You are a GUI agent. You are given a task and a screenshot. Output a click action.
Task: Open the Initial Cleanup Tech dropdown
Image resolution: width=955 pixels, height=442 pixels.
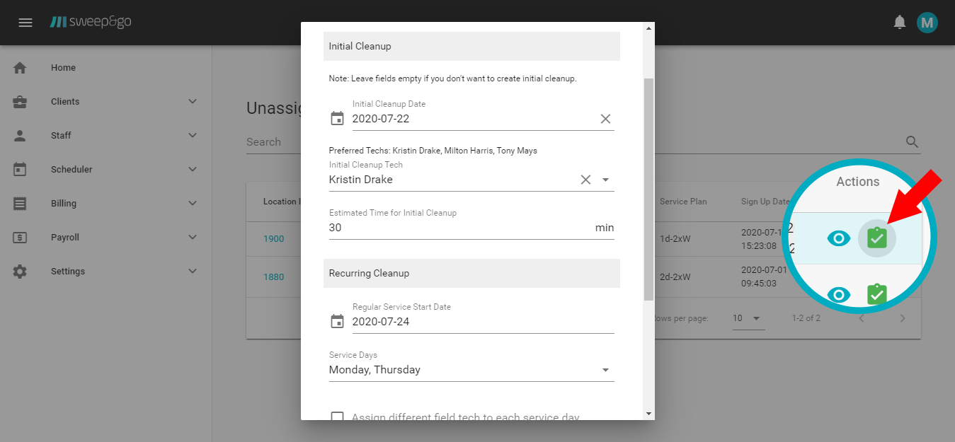click(605, 179)
